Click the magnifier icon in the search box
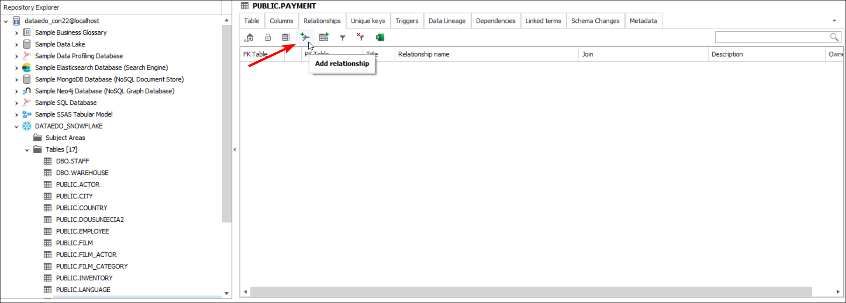 tap(834, 37)
